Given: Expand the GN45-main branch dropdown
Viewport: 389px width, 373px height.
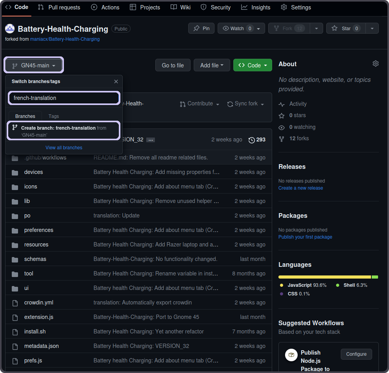Looking at the screenshot, I should (x=34, y=65).
